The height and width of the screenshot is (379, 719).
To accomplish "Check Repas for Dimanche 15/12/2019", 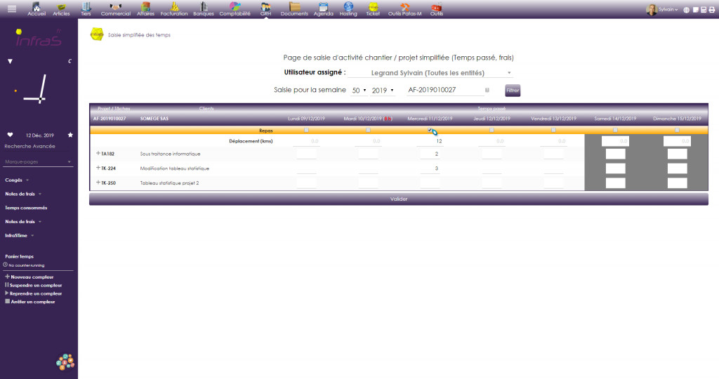I will point(678,130).
